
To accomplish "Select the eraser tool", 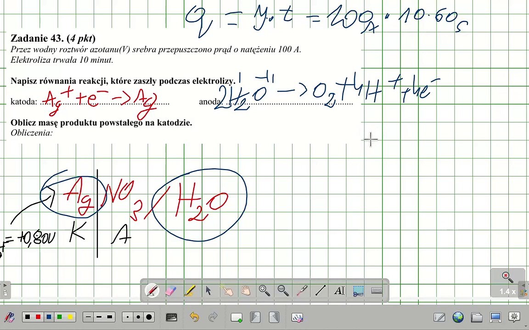I will pyautogui.click(x=171, y=291).
